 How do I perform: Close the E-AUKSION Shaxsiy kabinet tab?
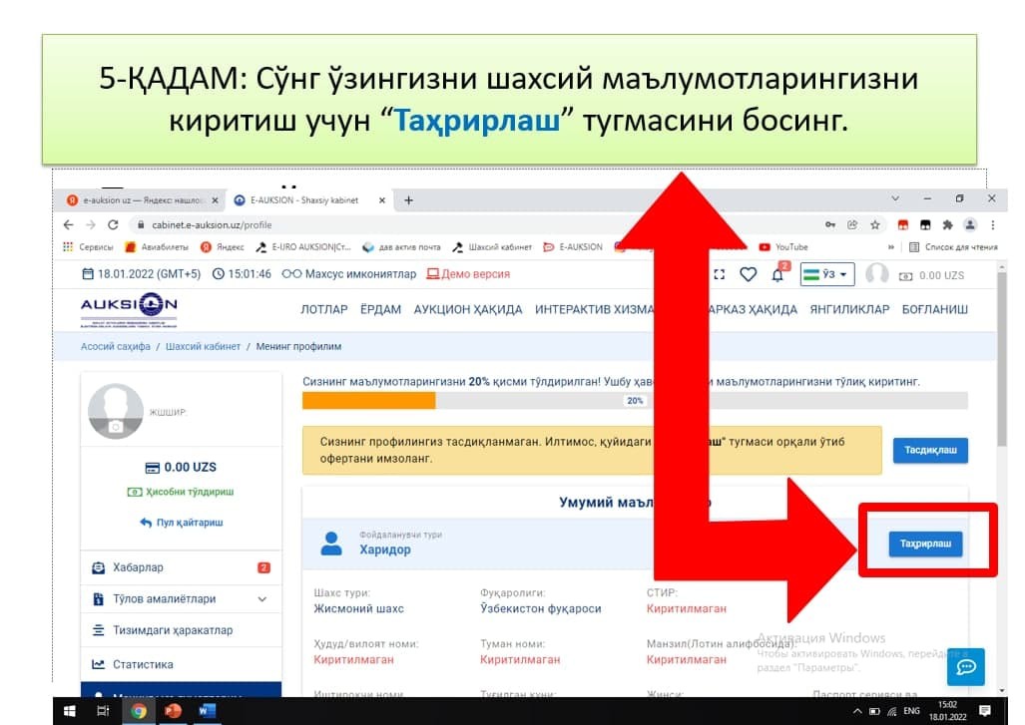tap(382, 200)
